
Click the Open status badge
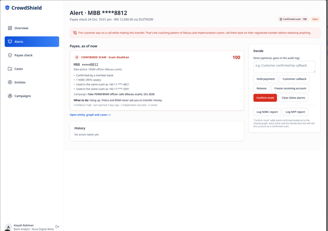315,19
